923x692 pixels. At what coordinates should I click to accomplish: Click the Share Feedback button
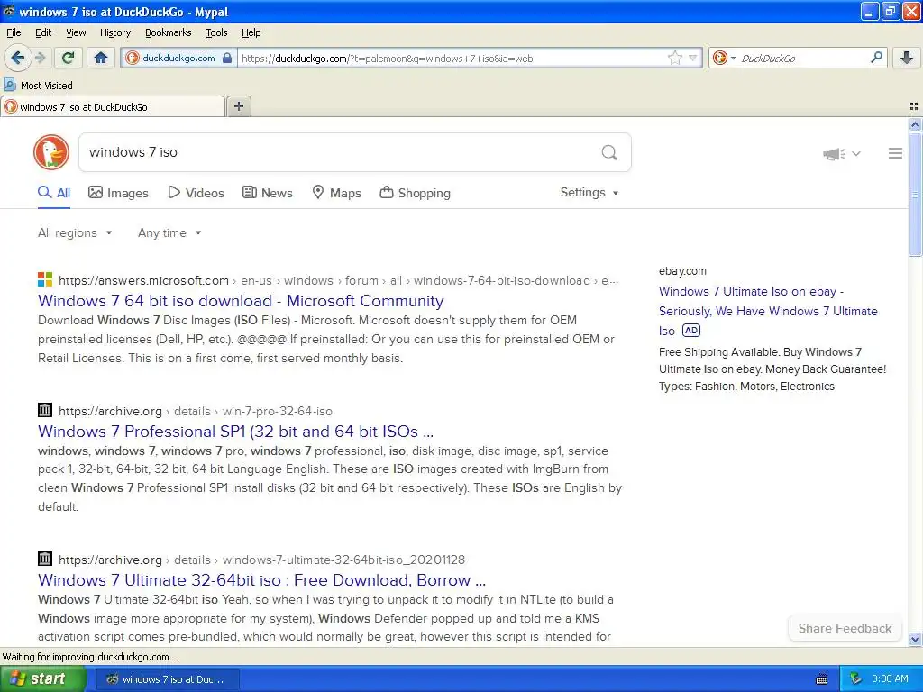click(x=845, y=628)
